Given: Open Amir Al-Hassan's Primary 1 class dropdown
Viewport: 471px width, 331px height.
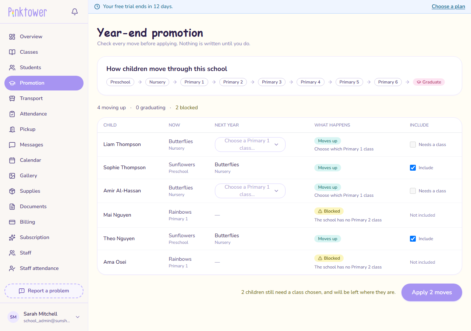Looking at the screenshot, I should (250, 191).
